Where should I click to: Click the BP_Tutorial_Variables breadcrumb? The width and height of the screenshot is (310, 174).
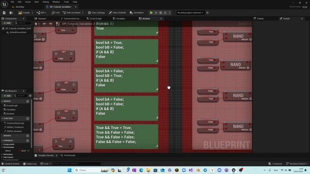(x=77, y=24)
